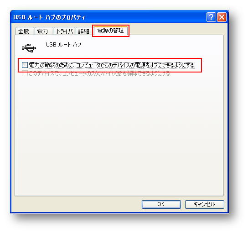The image size is (248, 233).
Task: Click the キャンセル button
Action: tap(205, 204)
